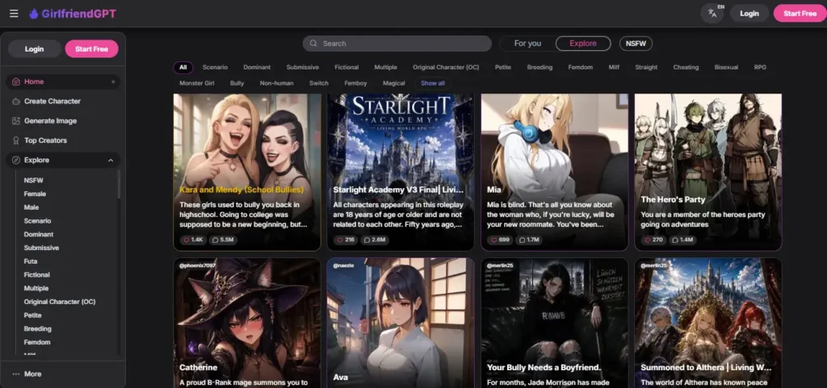This screenshot has height=388, width=827.
Task: Open the Catherine character card
Action: (247, 323)
